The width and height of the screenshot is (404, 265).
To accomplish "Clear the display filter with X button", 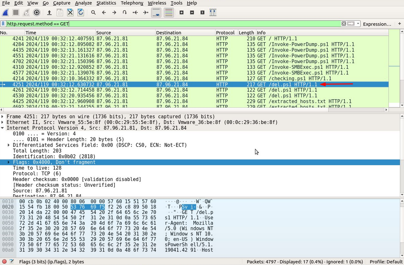I will [344, 24].
